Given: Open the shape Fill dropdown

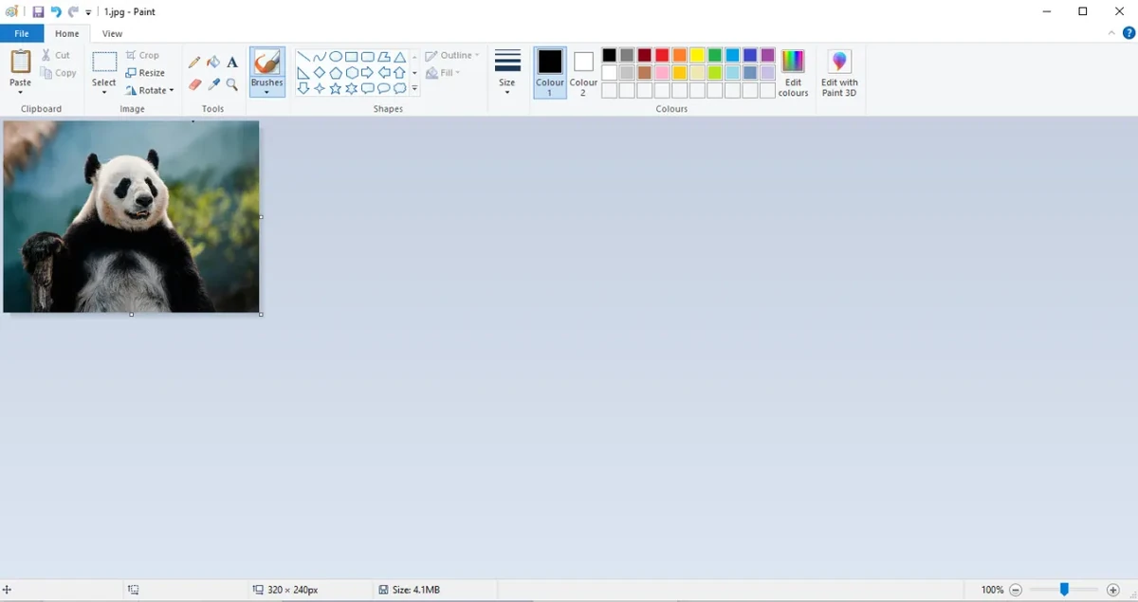Looking at the screenshot, I should 443,73.
